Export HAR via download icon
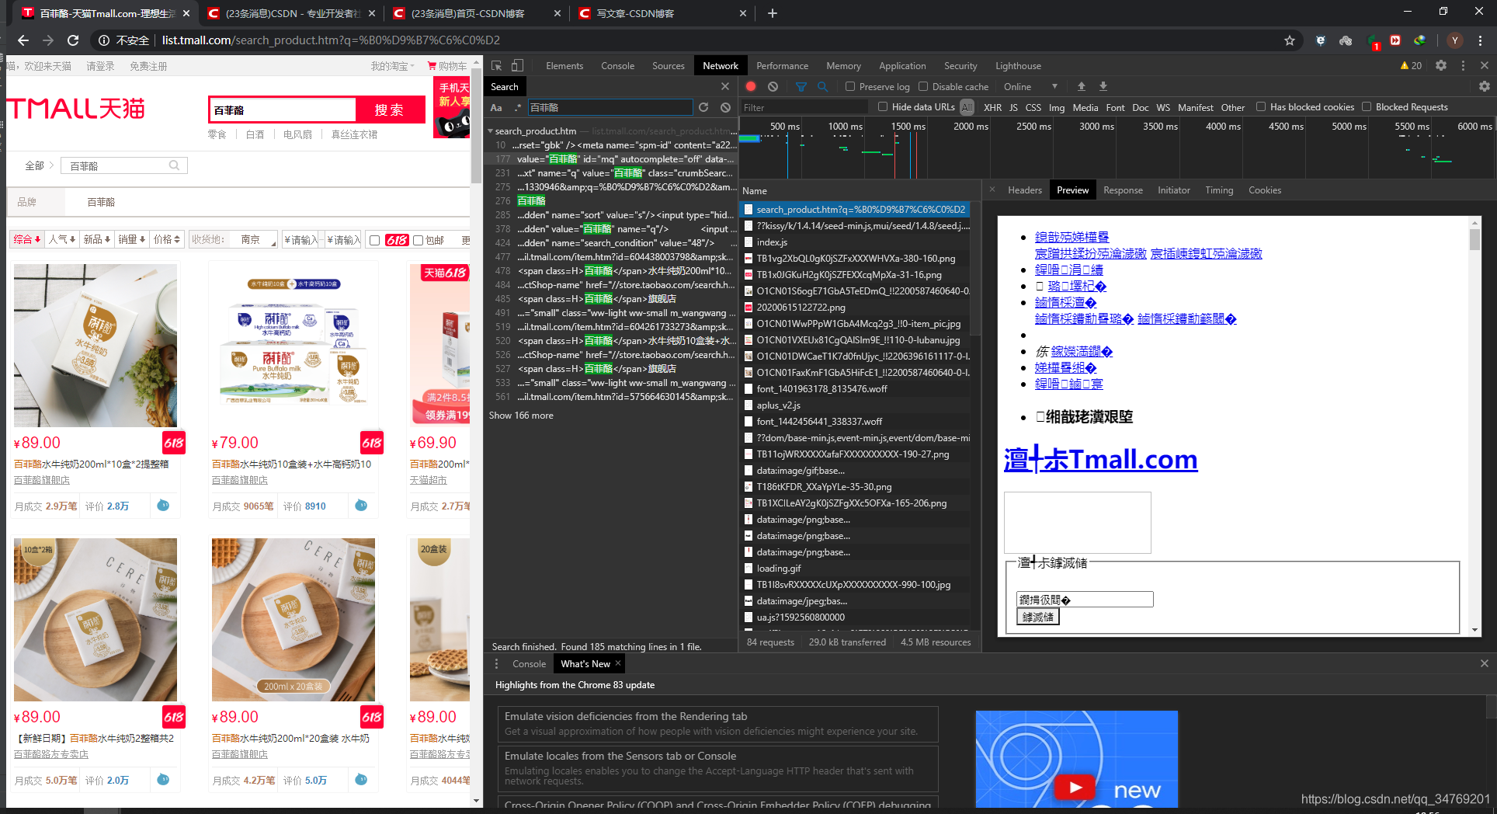This screenshot has height=814, width=1497. [x=1103, y=86]
